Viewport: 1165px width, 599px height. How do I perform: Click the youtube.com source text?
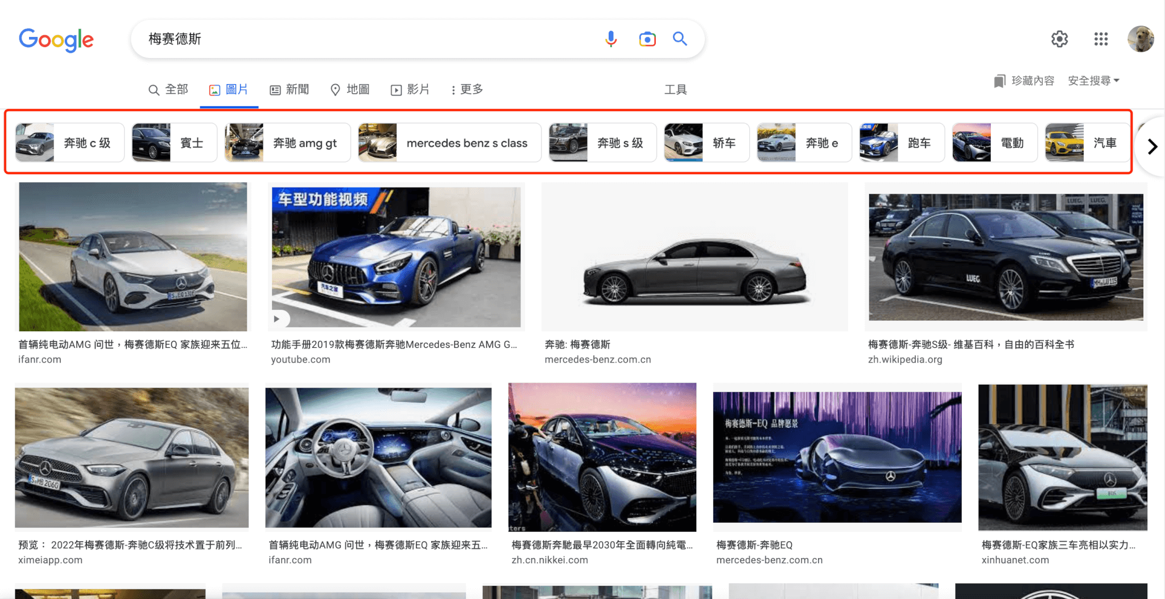pos(300,359)
